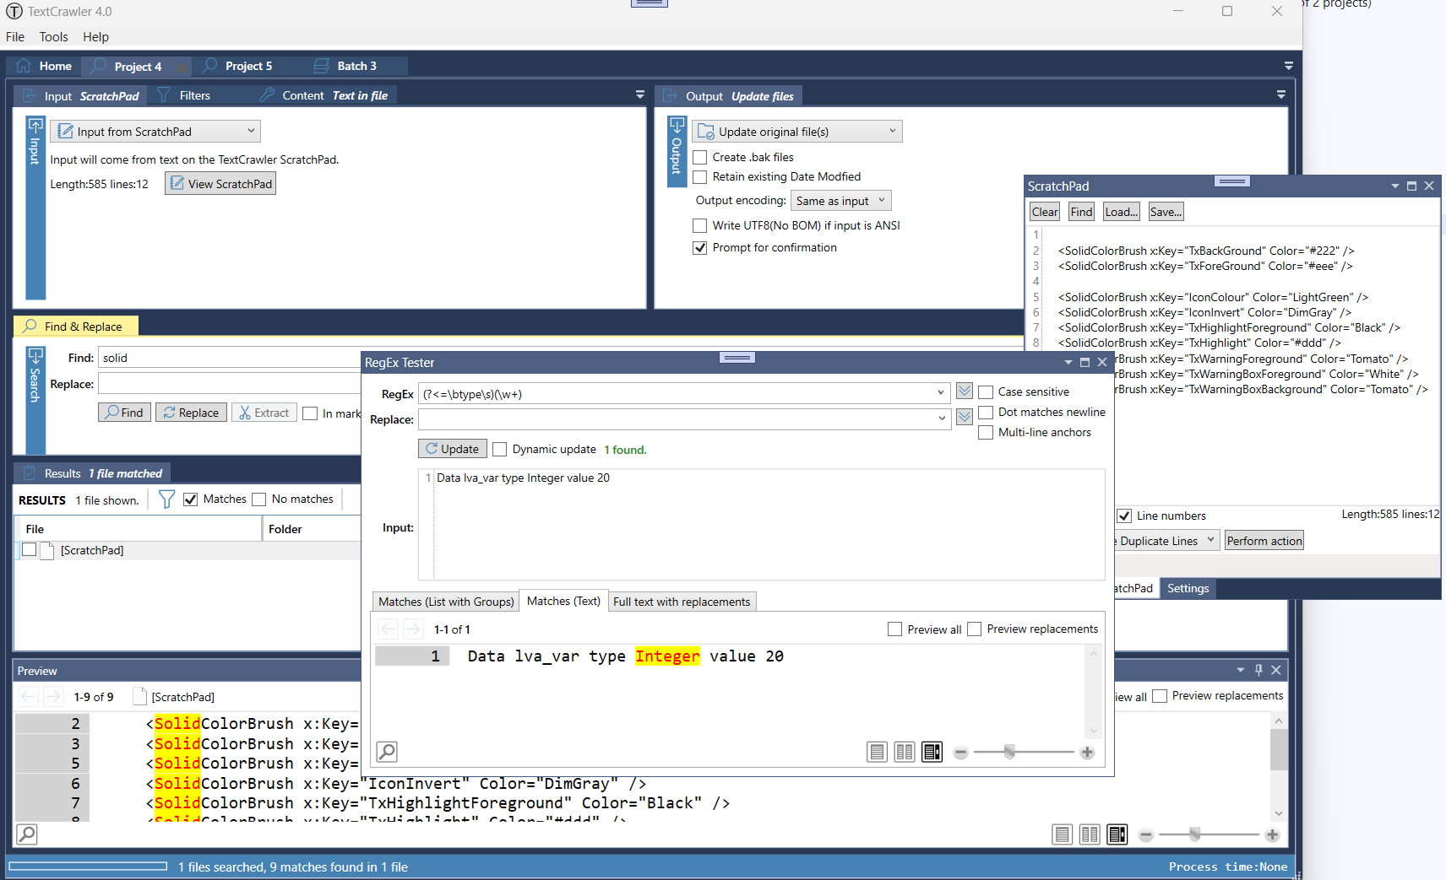Viewport: 1446px width, 880px height.
Task: Click the zoom-in plus icon in RegEx Tester
Action: pos(1087,753)
